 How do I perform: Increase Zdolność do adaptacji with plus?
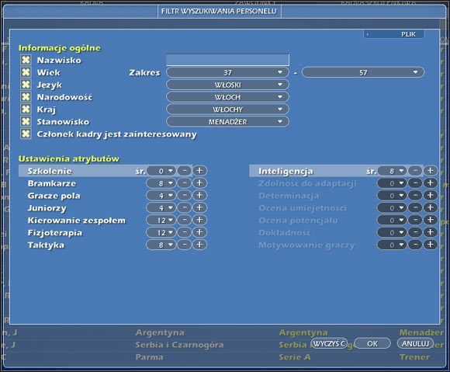point(430,183)
